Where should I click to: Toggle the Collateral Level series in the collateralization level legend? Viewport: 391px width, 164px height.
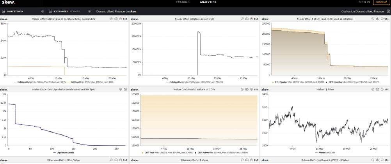tap(194, 82)
